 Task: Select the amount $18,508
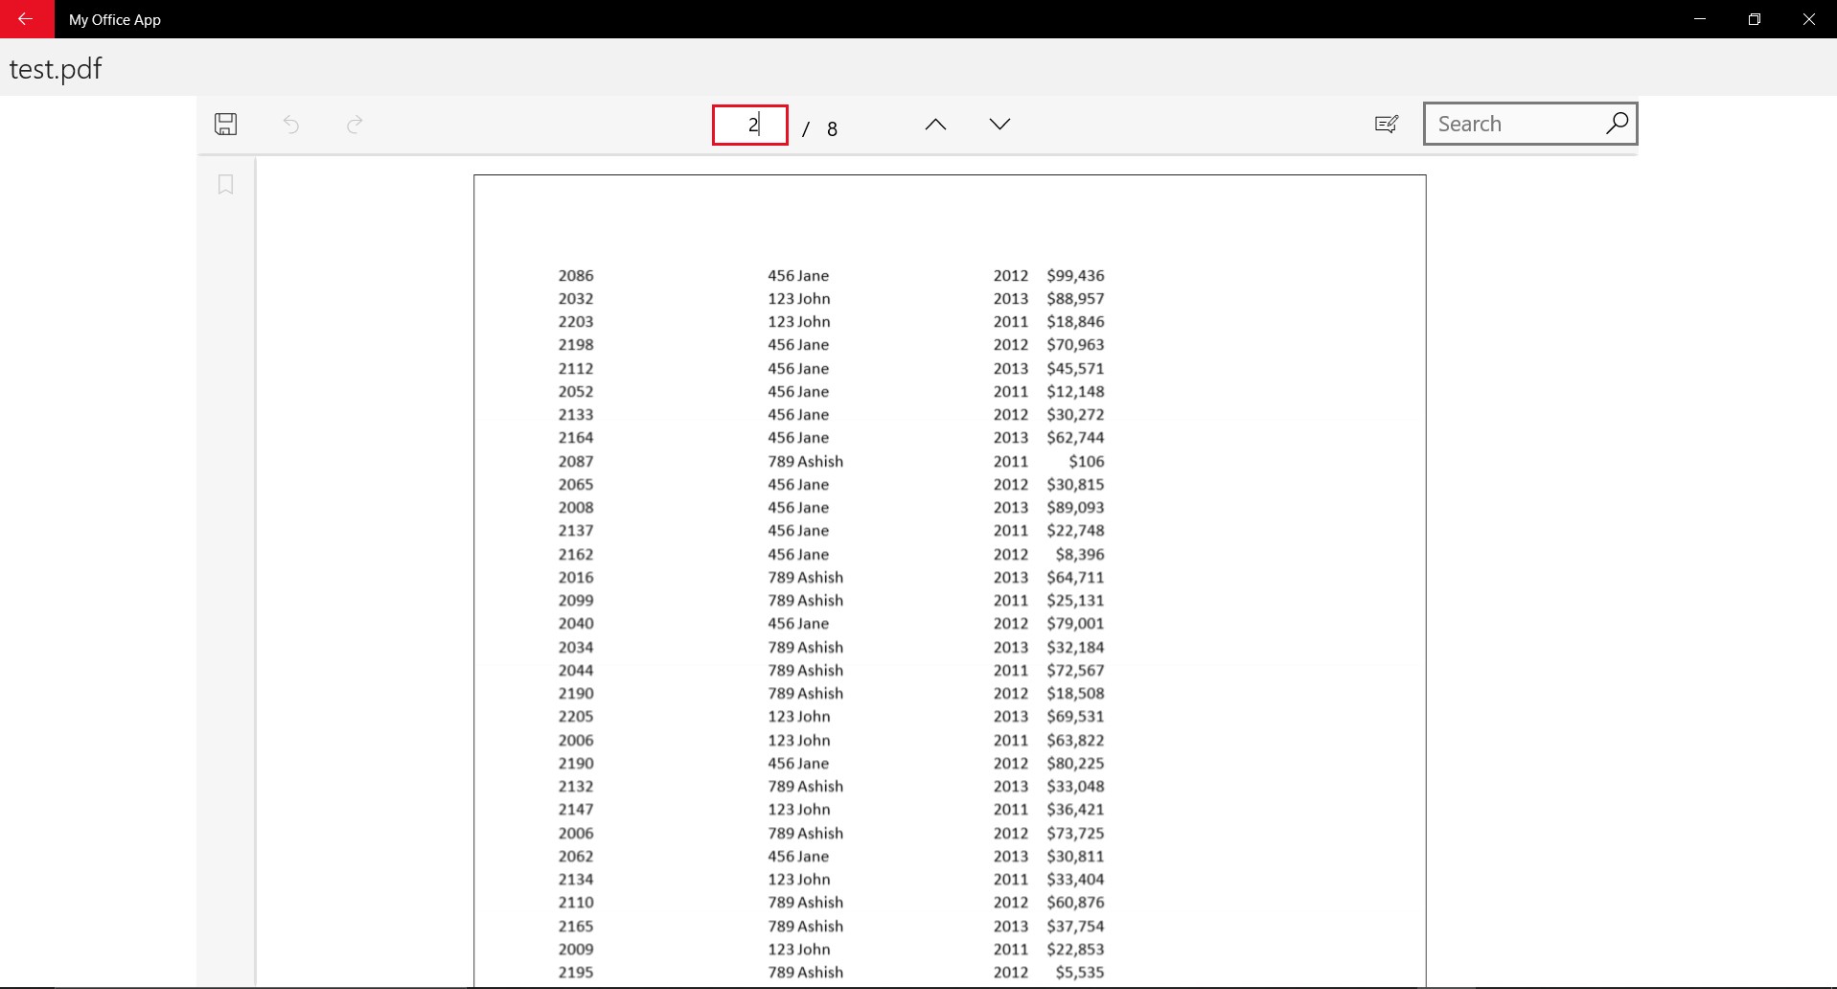click(1075, 693)
